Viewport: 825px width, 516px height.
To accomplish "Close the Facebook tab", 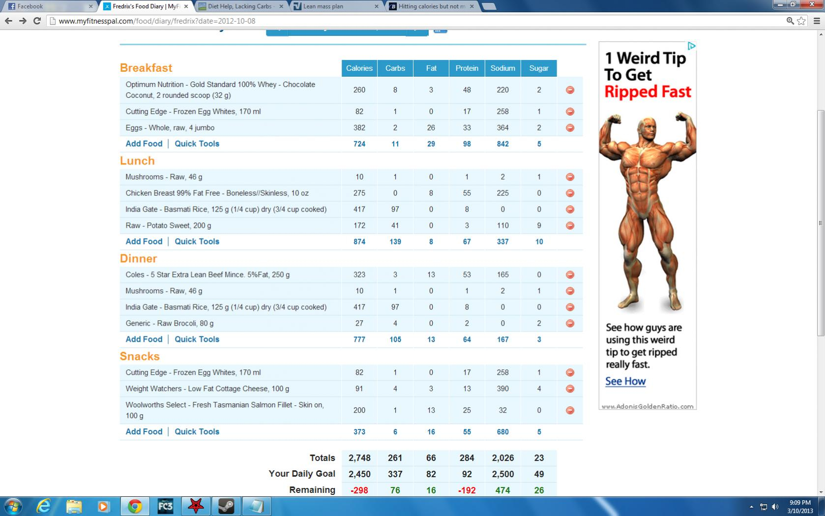I will [90, 6].
